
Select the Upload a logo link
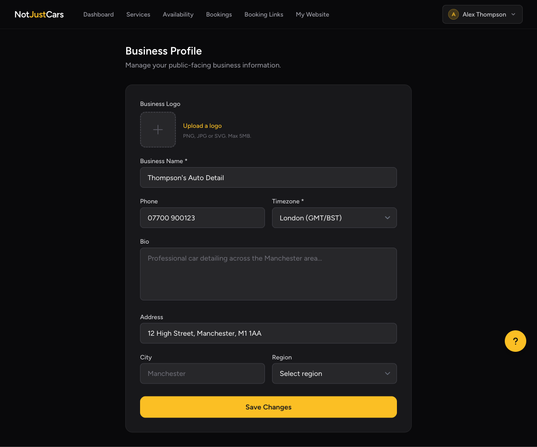(202, 126)
